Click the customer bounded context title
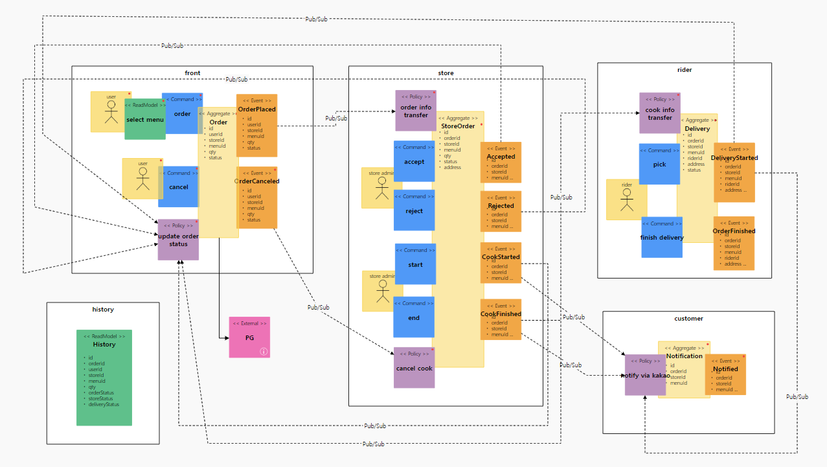 (x=688, y=319)
